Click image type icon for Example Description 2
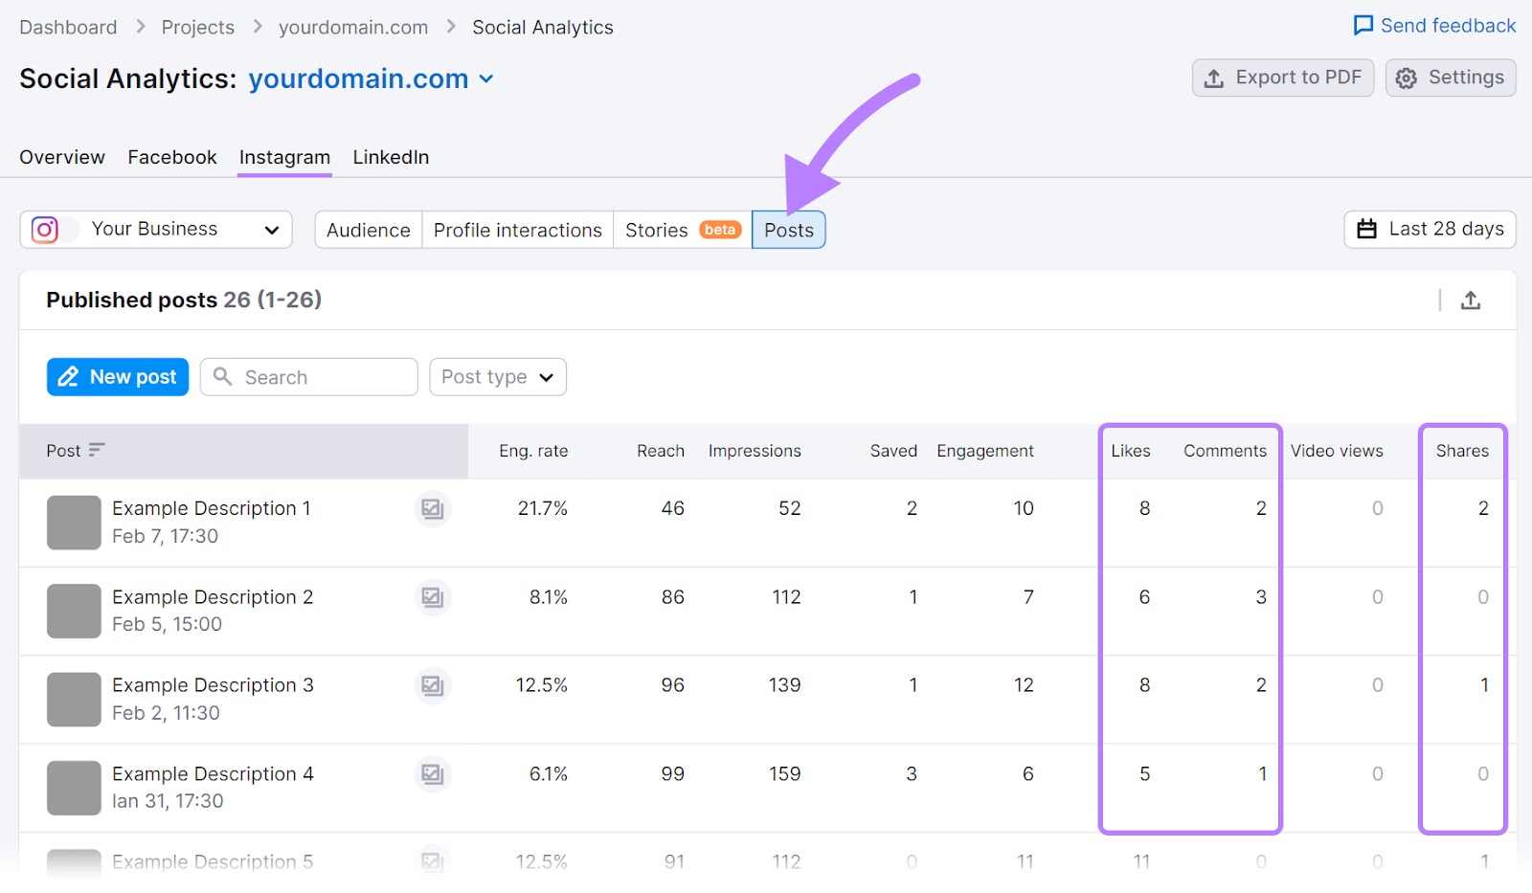The image size is (1532, 893). pyautogui.click(x=433, y=597)
